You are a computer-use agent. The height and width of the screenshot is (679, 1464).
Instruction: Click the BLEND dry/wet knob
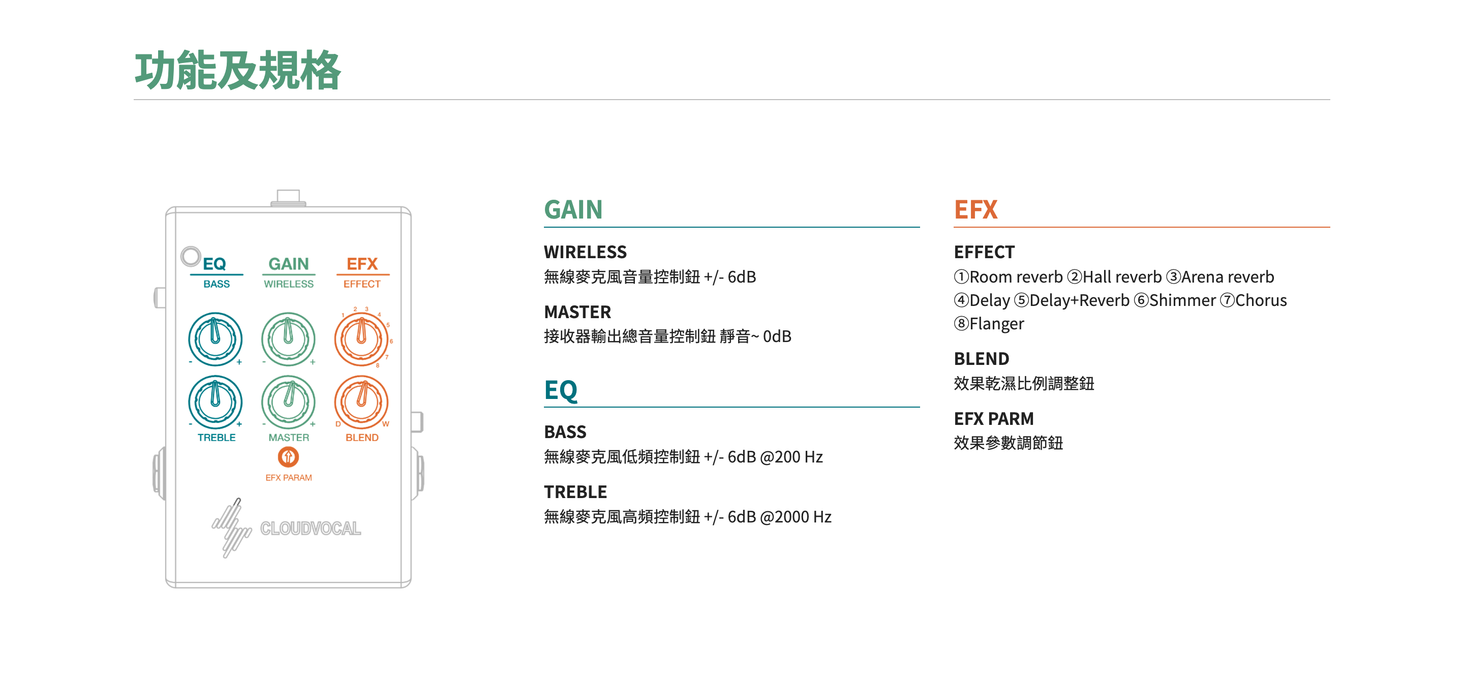[x=361, y=402]
